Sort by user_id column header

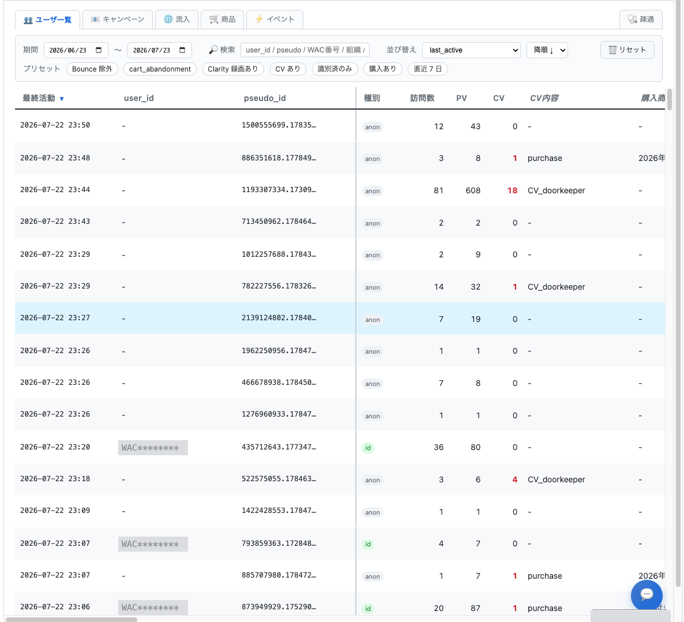click(x=139, y=98)
